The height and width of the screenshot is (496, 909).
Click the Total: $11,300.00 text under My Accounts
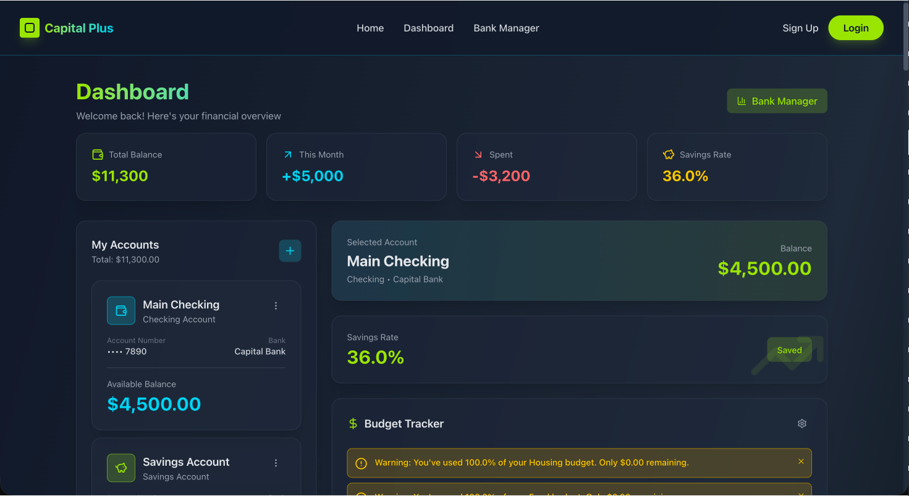125,260
